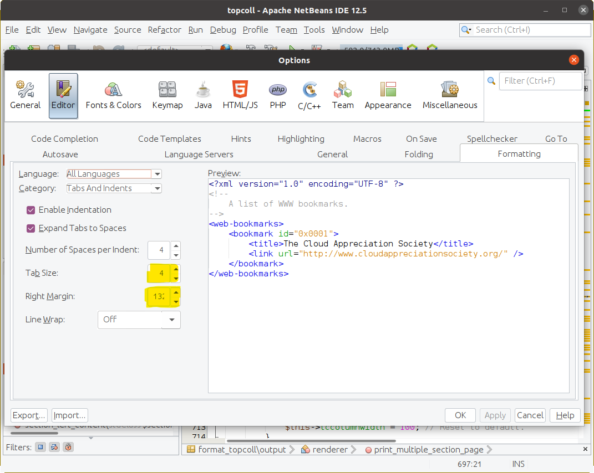Confirm the options with OK
The width and height of the screenshot is (594, 473).
click(460, 415)
